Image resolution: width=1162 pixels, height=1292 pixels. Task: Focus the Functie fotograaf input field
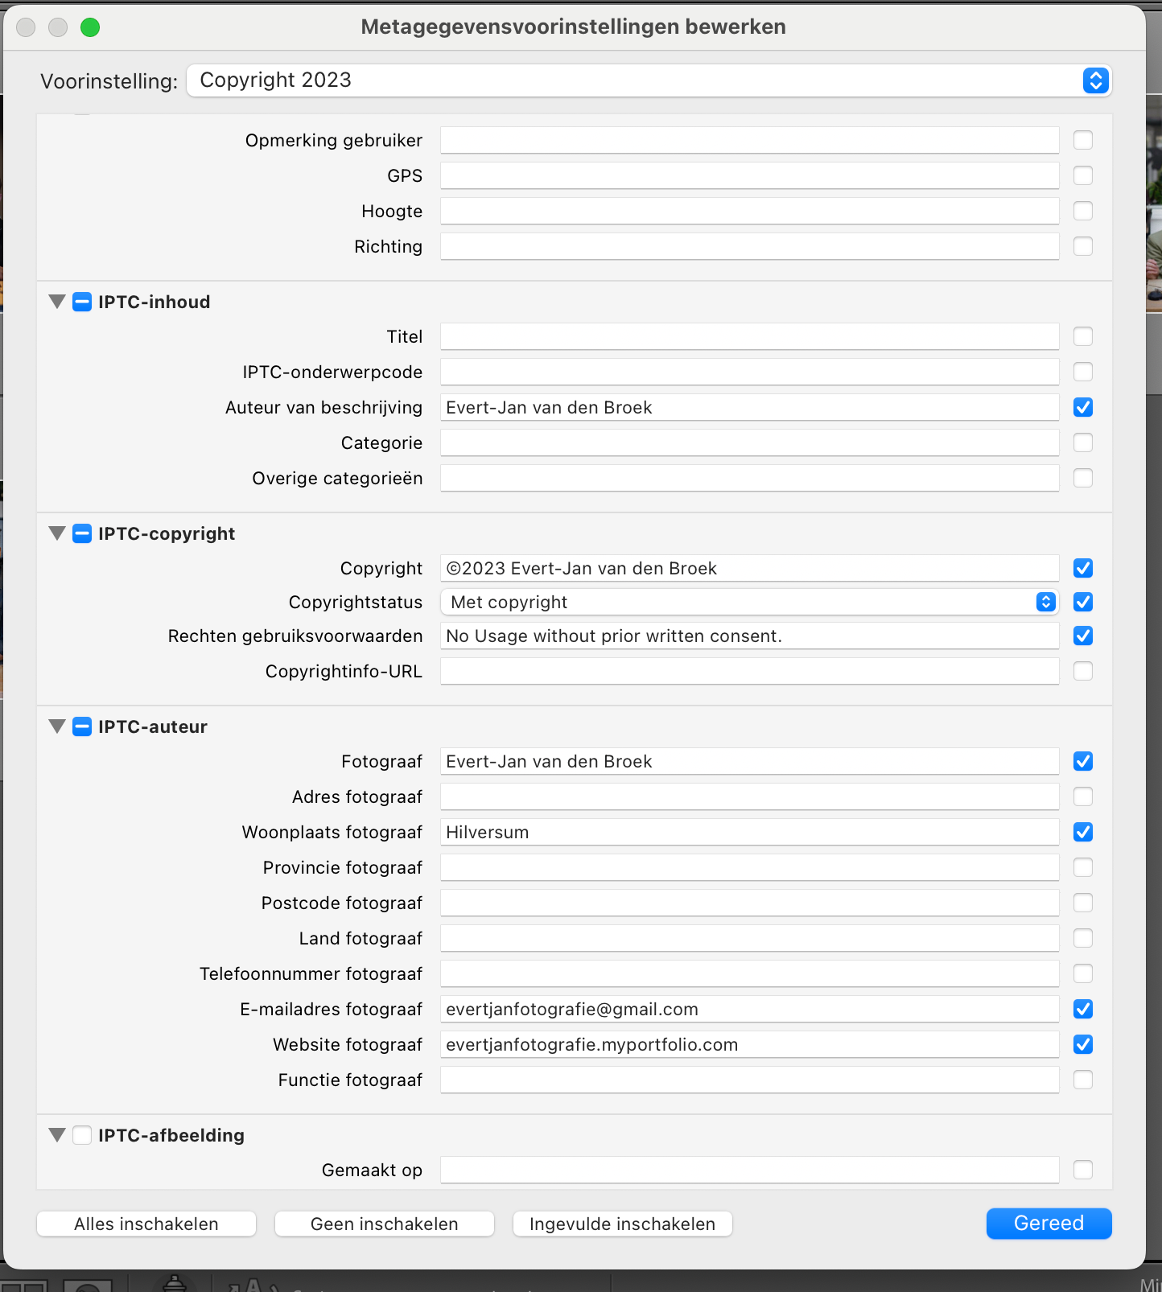click(749, 1080)
